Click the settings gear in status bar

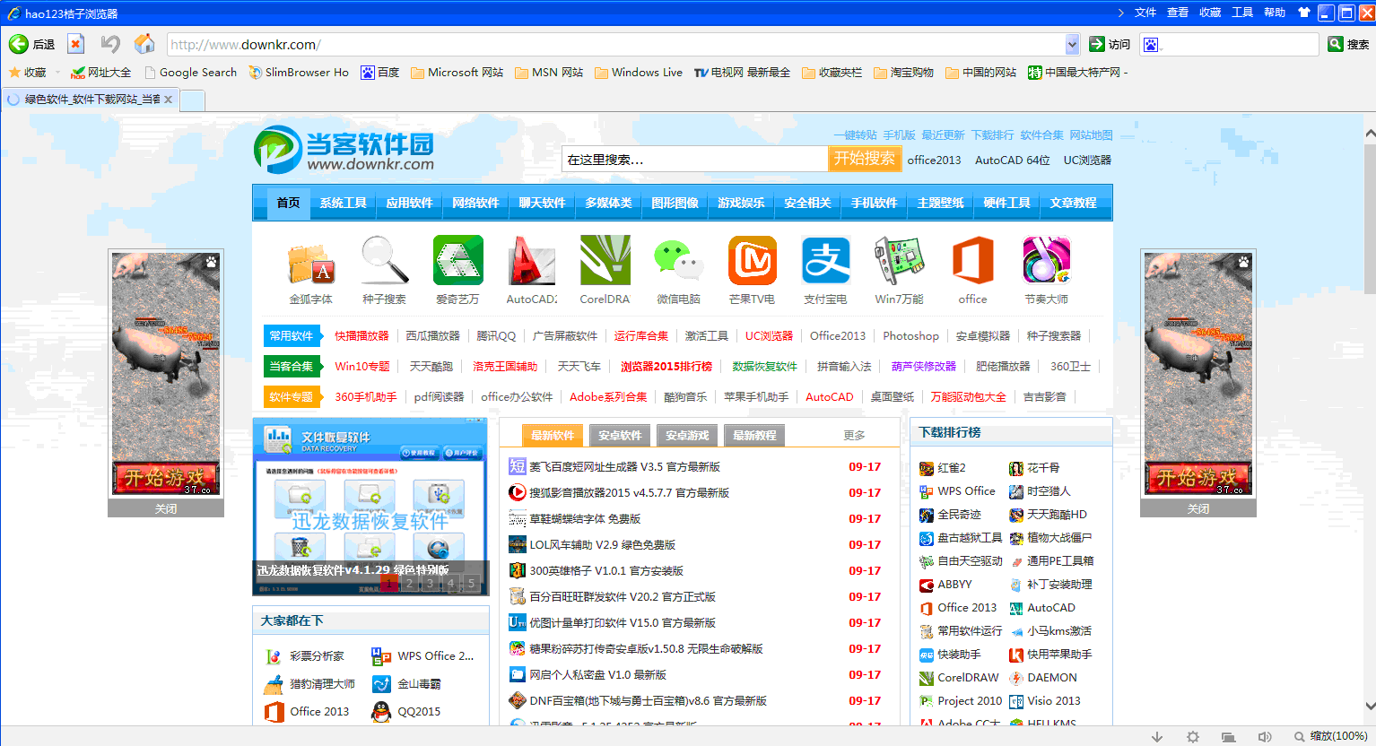click(x=1193, y=737)
